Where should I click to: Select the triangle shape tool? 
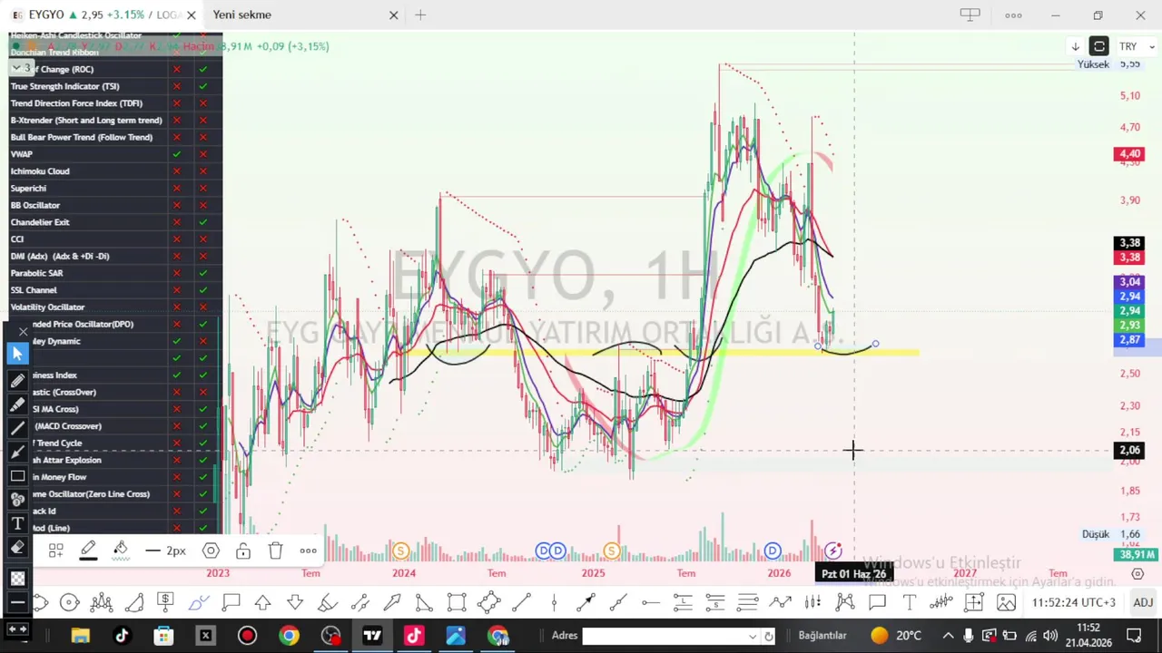pos(424,602)
